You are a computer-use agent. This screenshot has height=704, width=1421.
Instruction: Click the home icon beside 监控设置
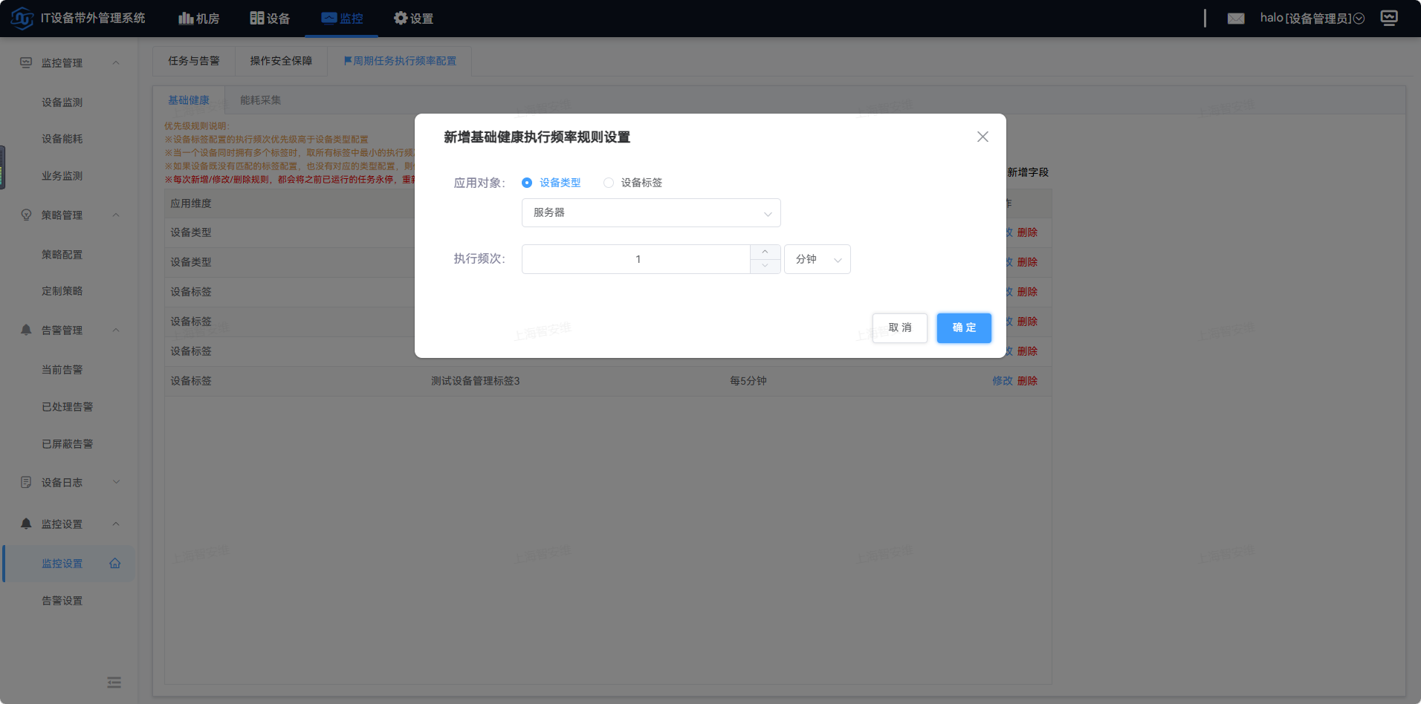[115, 564]
